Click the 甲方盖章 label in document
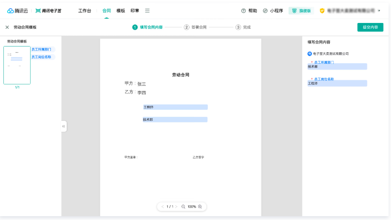391x220 pixels. pos(130,157)
